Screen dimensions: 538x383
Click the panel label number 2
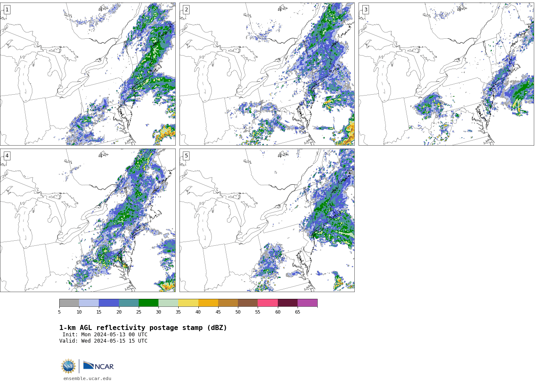tap(186, 10)
